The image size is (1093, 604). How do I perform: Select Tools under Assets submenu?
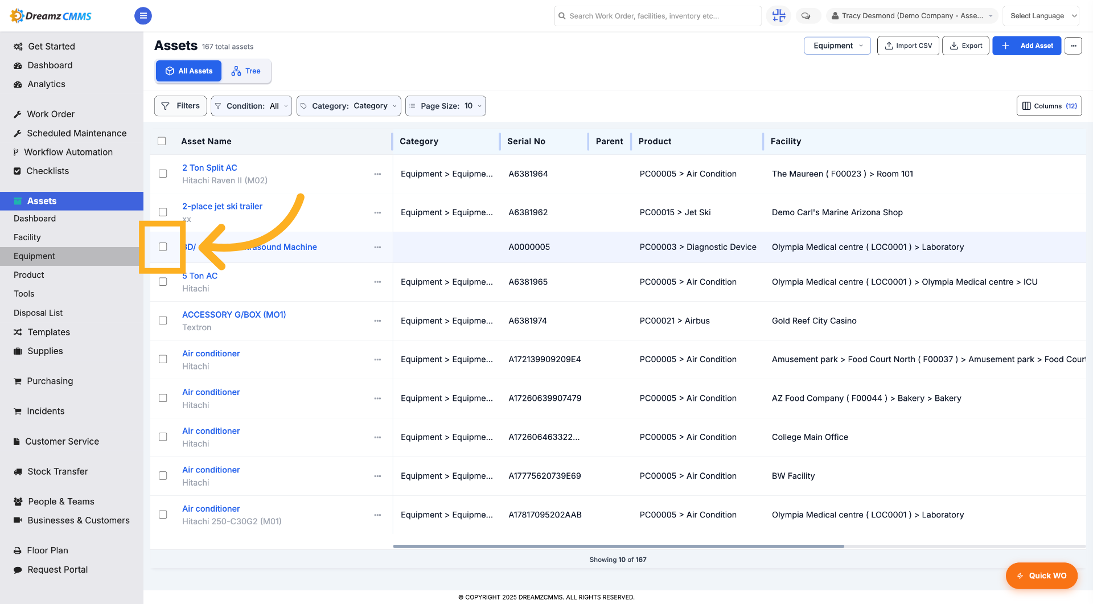[x=24, y=294]
